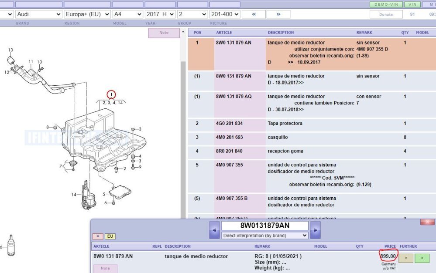Click the MODEL column header in parts table
This screenshot has height=273, width=436.
click(x=422, y=33)
